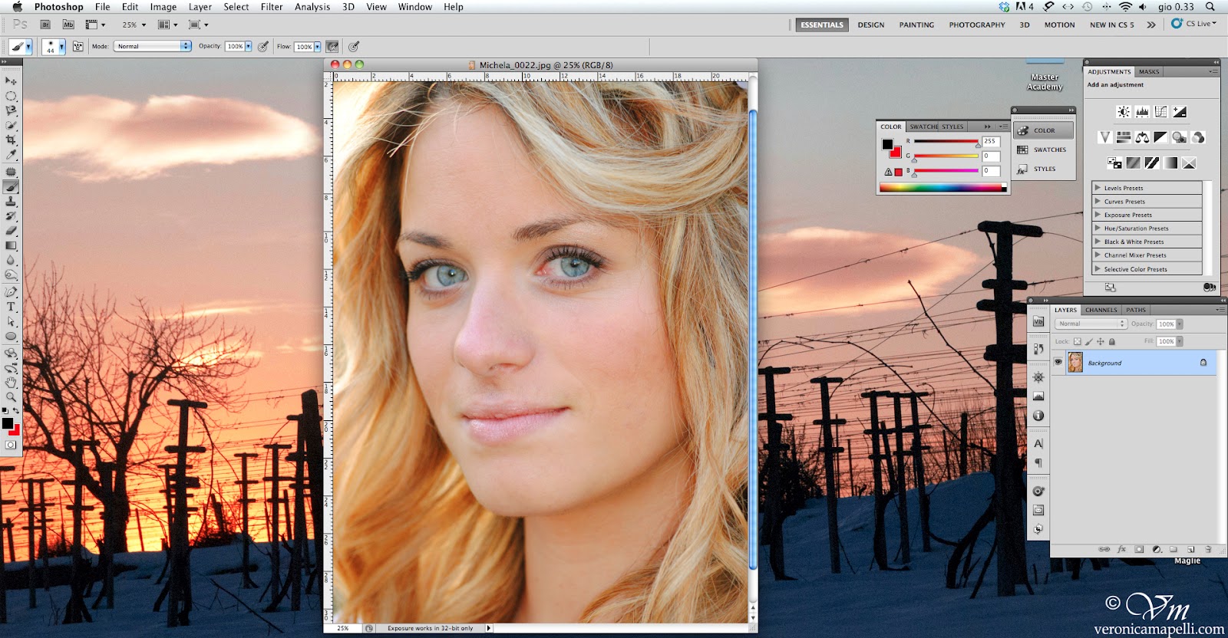Toggle lock all on layer

point(1111,341)
